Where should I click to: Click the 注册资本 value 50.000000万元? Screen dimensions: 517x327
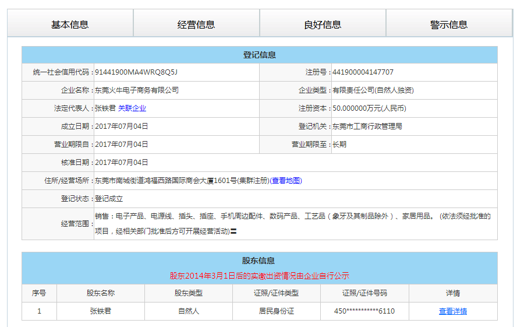[369, 108]
